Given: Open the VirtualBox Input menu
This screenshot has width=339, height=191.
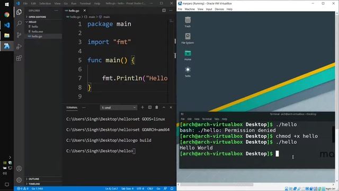Looking at the screenshot, I should pyautogui.click(x=209, y=9).
